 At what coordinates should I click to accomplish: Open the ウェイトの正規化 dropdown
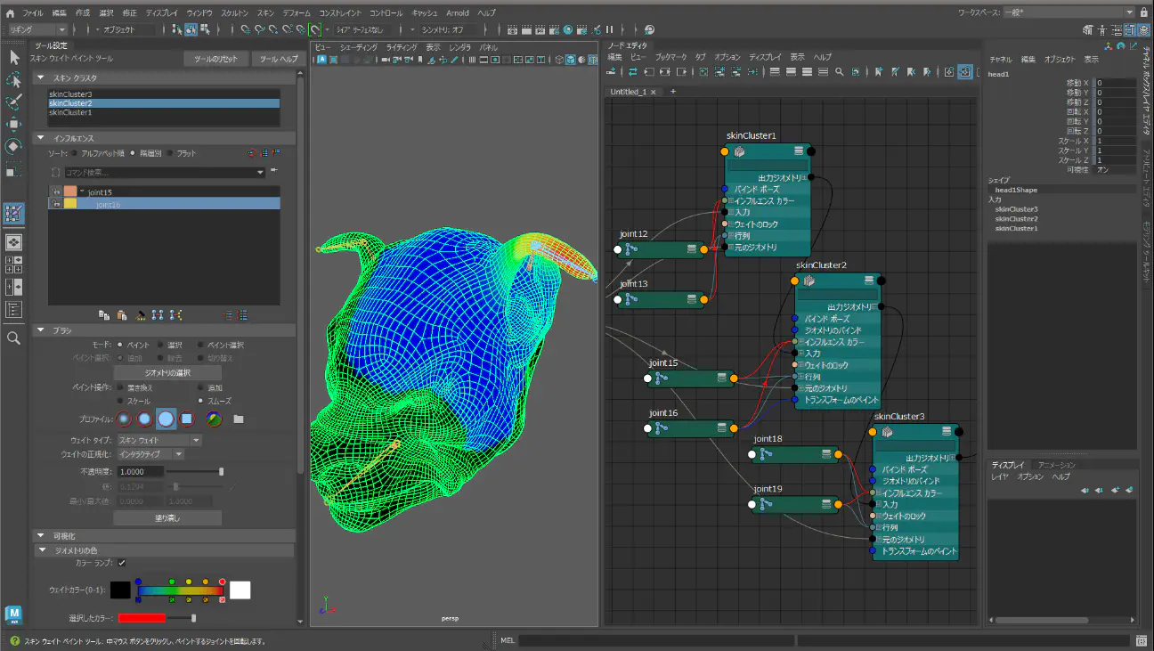pyautogui.click(x=150, y=454)
